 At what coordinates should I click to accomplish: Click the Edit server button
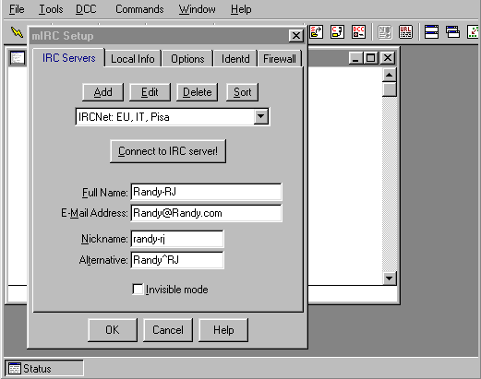(x=150, y=92)
